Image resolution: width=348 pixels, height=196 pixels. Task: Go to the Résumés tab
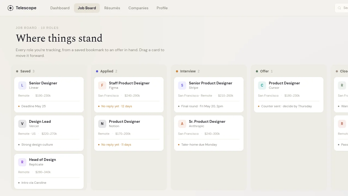click(x=112, y=8)
